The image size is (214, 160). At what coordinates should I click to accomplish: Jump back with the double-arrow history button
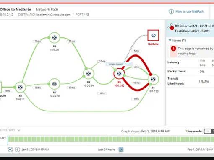click(x=10, y=150)
